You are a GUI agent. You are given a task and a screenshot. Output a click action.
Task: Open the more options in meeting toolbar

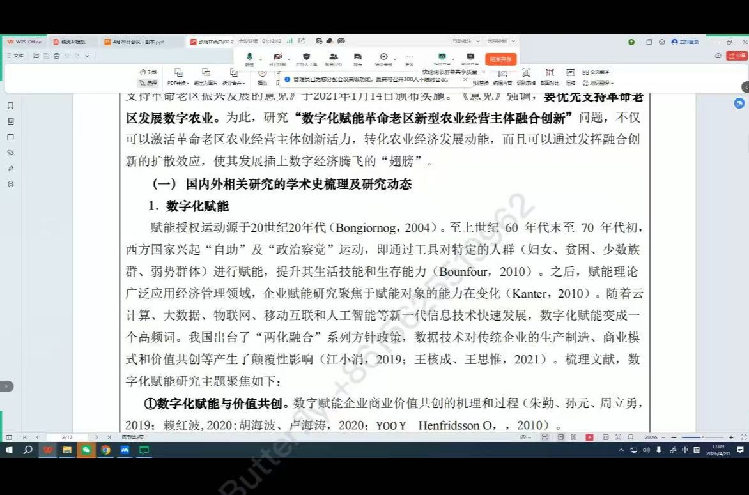tap(409, 59)
